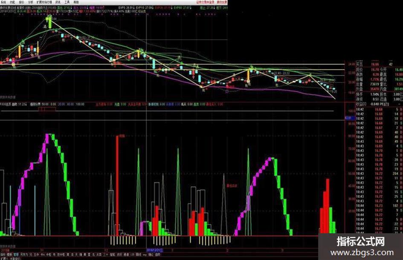The image size is (403, 260).
Task: Open the 工具 menu
Action: [67, 2]
